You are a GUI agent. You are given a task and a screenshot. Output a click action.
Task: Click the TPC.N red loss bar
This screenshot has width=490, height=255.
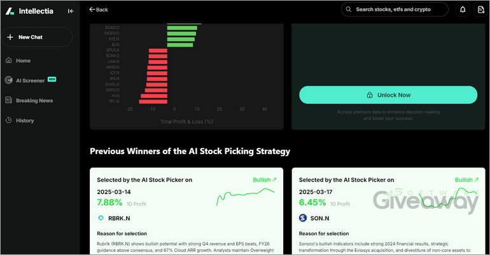click(153, 101)
